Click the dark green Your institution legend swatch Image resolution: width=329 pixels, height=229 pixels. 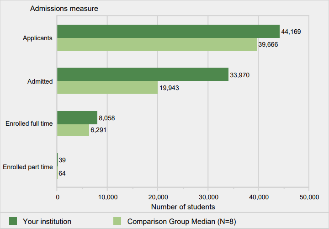tap(13, 221)
